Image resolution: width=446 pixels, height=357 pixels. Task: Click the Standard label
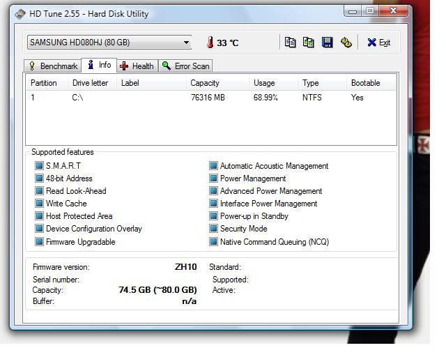pos(225,267)
